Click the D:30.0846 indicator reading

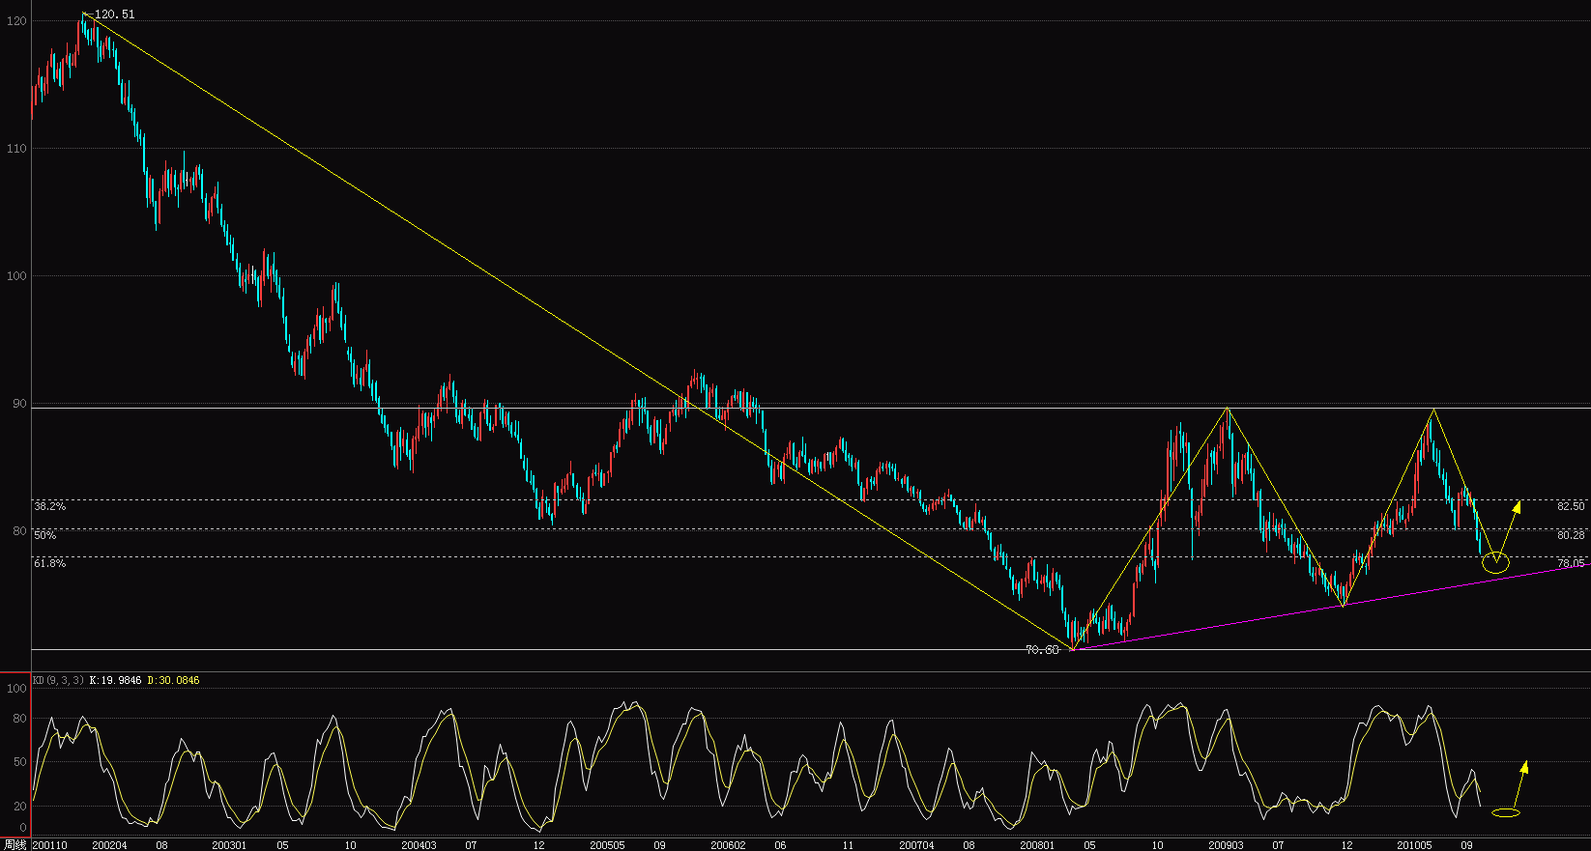click(x=174, y=681)
